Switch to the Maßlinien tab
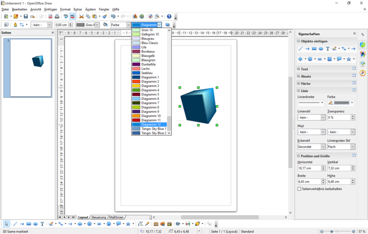368x234 pixels. click(x=116, y=217)
